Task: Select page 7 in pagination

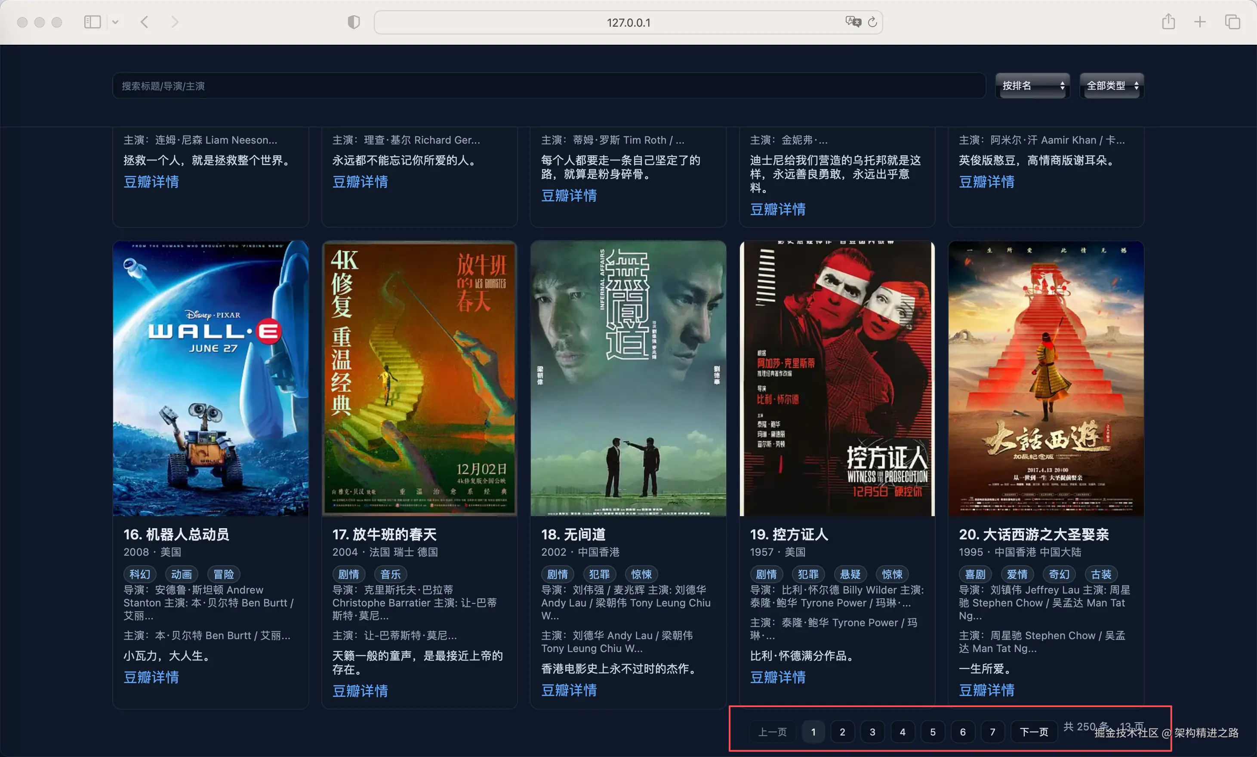Action: 992,732
